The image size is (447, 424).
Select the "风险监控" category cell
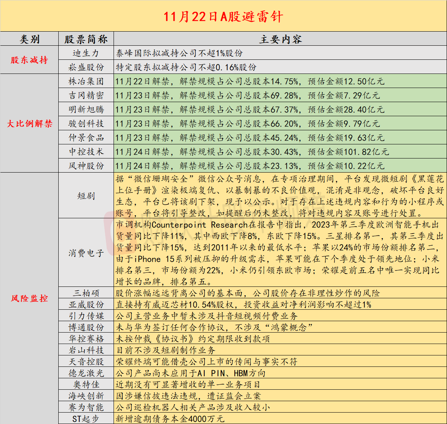[x=29, y=298]
